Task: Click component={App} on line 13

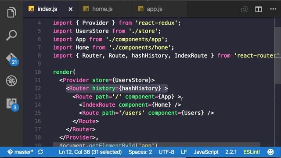Action: coord(150,97)
